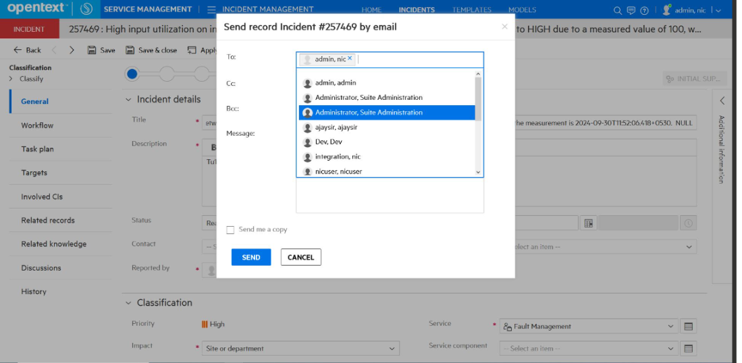This screenshot has width=742, height=363.
Task: Click the first filled workflow stage circle
Action: click(132, 74)
